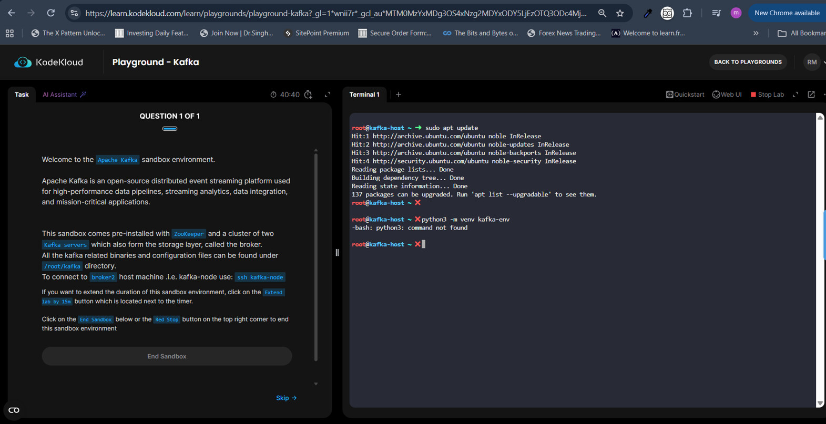Click terminal scrollbar down arrow
826x424 pixels.
[x=820, y=403]
